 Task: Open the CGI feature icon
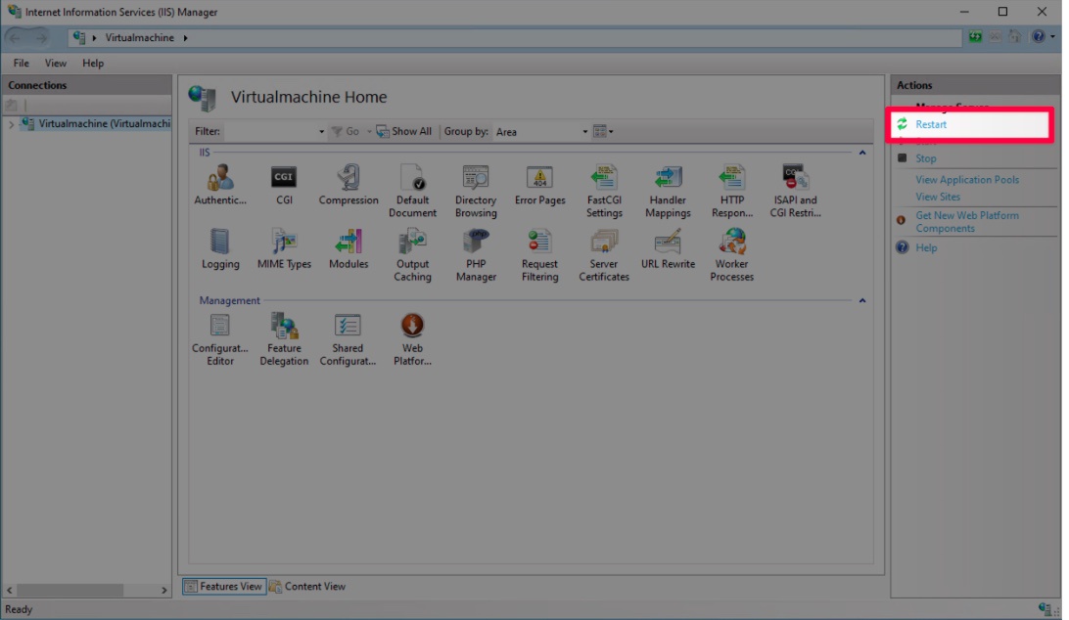click(x=284, y=185)
